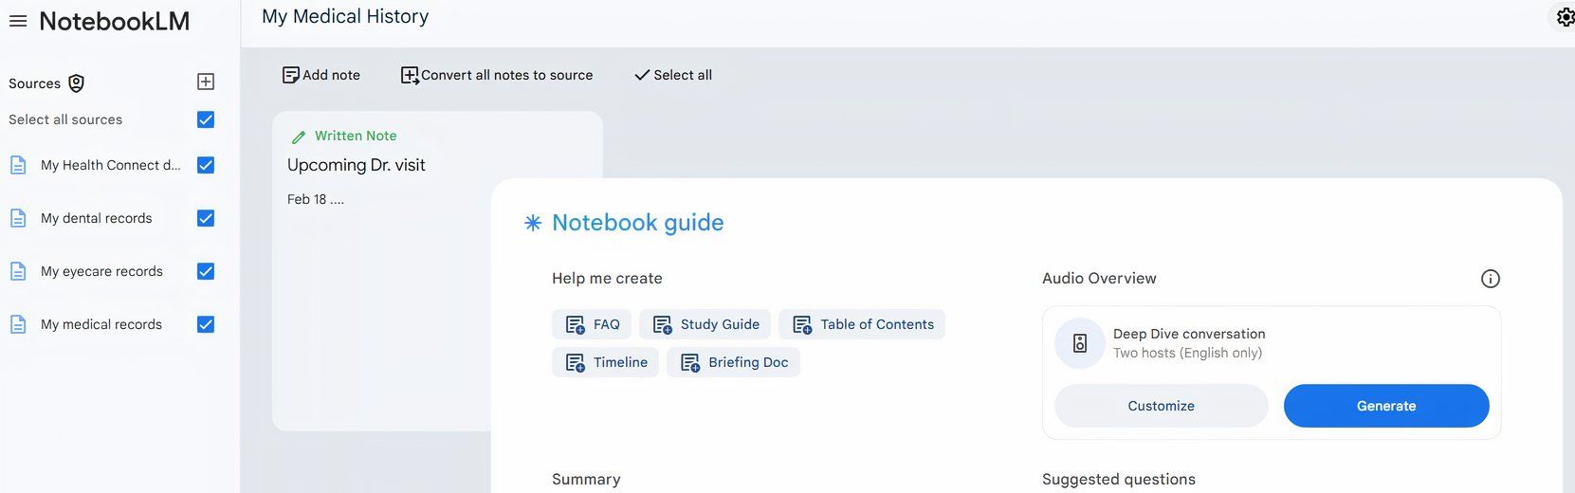Click the My Medical History notebook title
The image size is (1575, 493).
tap(345, 17)
